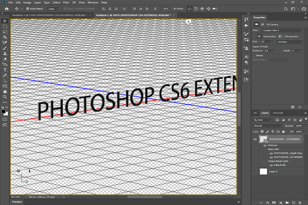The height and width of the screenshot is (205, 308).
Task: Open the Normal blend mode dropdown
Action: (267, 126)
